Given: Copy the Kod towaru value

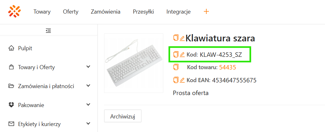Looking at the screenshot, I should pyautogui.click(x=176, y=67).
